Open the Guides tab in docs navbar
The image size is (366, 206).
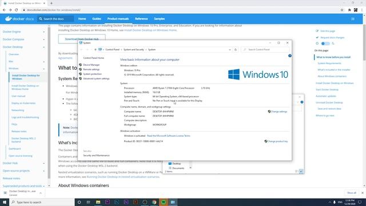click(x=97, y=19)
